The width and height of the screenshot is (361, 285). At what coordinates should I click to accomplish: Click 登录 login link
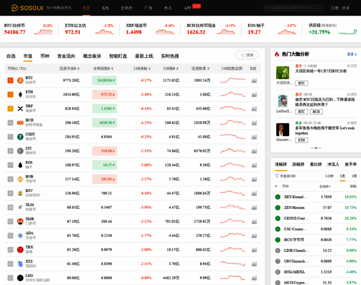click(346, 8)
